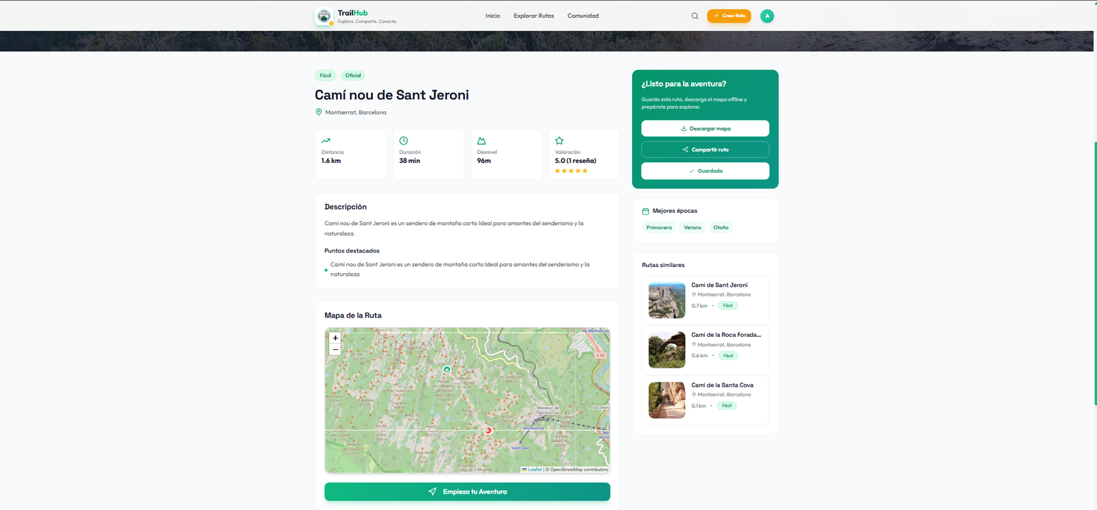Click the Distancia trend icon

326,140
